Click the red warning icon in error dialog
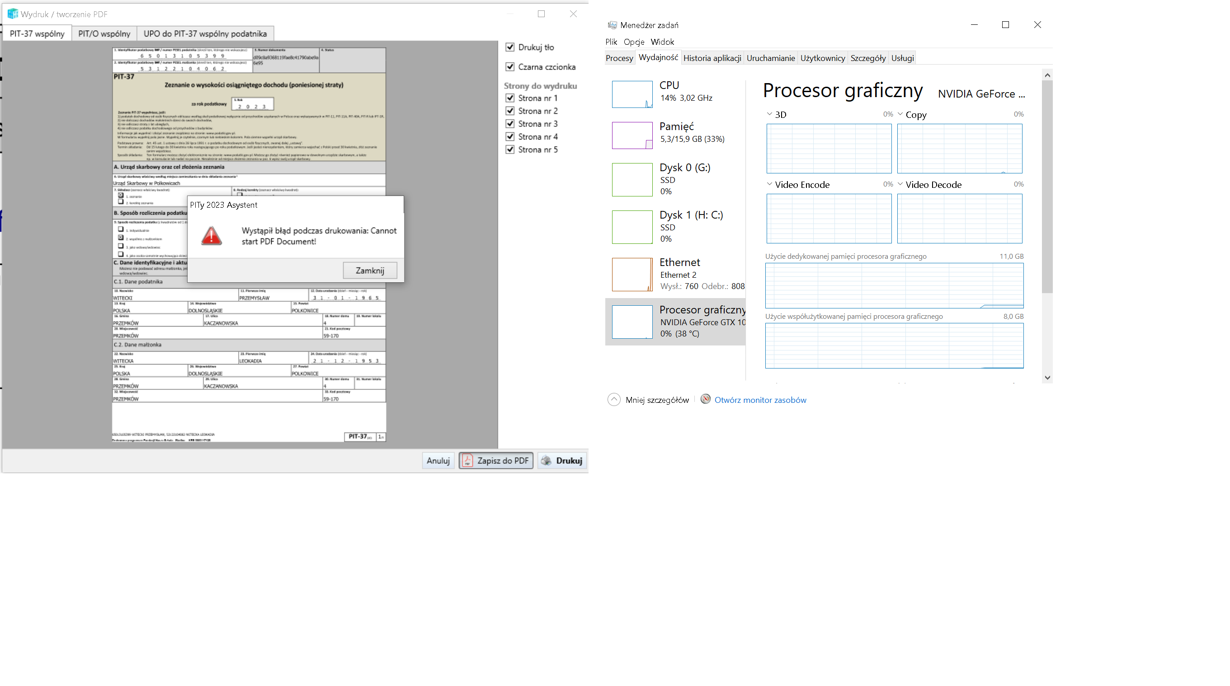Screen dimensions: 1230x686 (x=211, y=236)
